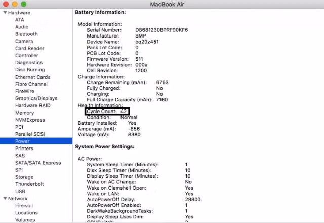Open Graphics/Displays information

[x=36, y=98]
